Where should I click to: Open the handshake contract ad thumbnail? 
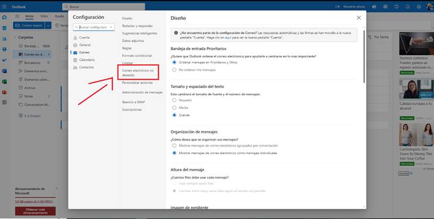point(416,43)
